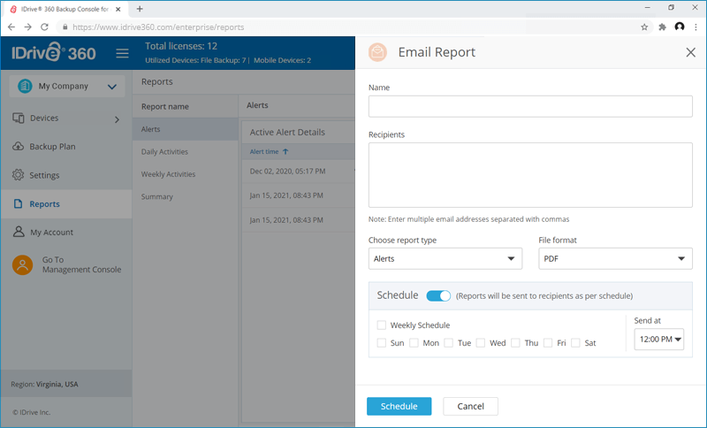Click the blue Schedule button
This screenshot has height=428, width=707.
[399, 406]
